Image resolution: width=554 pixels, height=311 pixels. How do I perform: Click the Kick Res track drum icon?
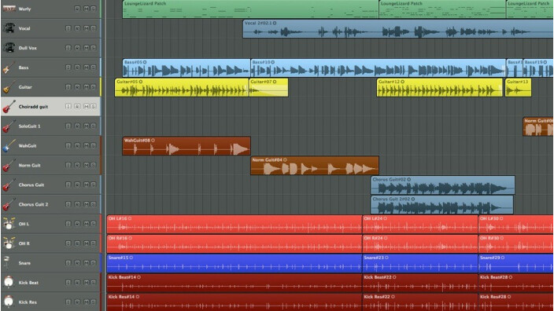(9, 302)
